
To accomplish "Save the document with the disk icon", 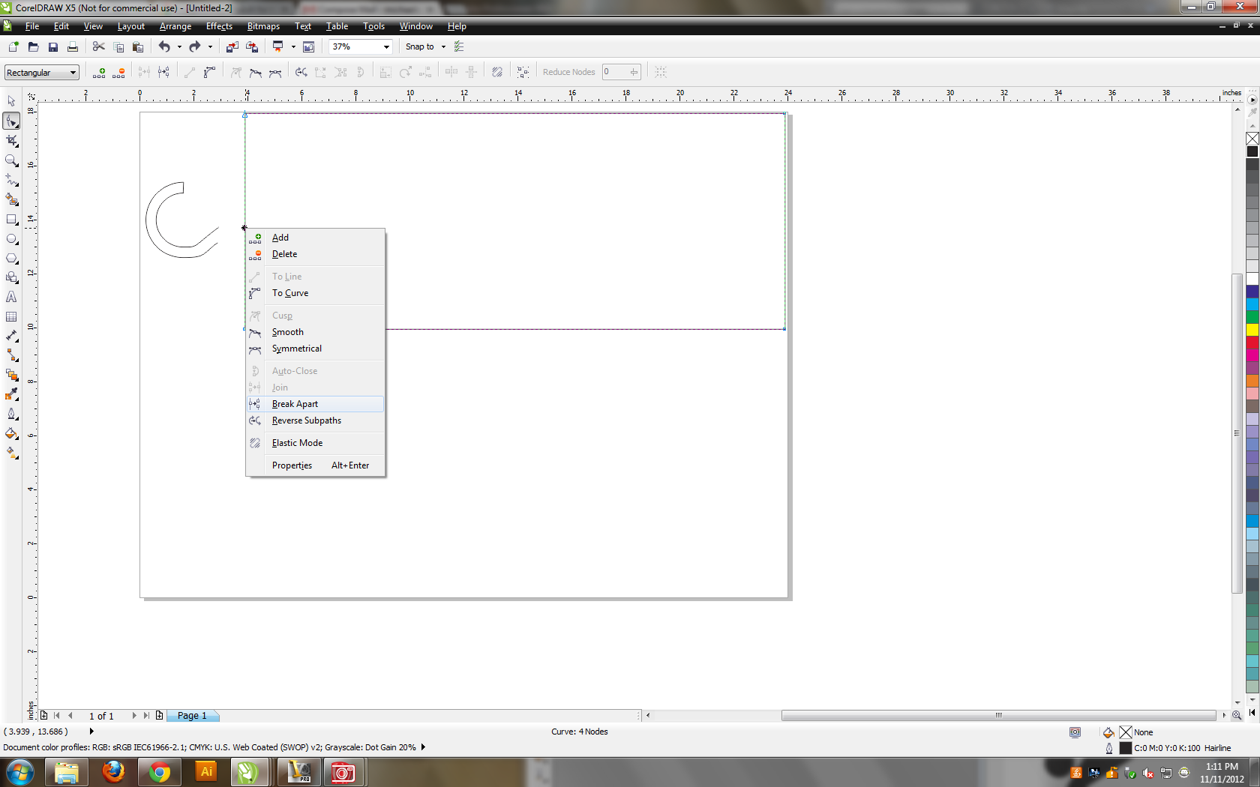I will click(52, 46).
